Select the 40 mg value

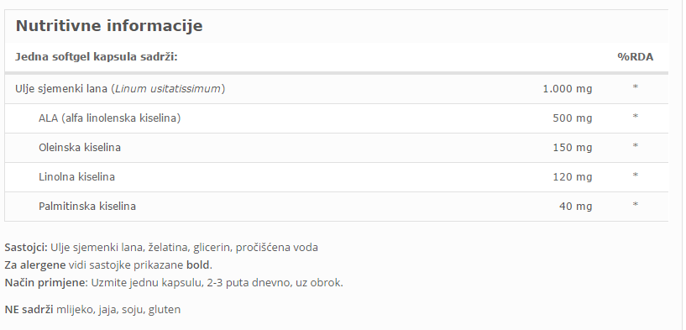pos(575,206)
